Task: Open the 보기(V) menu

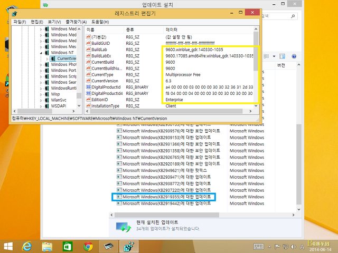Action: click(54, 22)
